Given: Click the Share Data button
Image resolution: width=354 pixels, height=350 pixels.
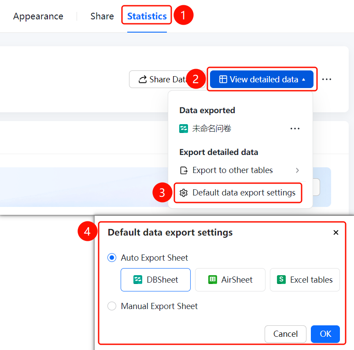Looking at the screenshot, I should (x=167, y=79).
